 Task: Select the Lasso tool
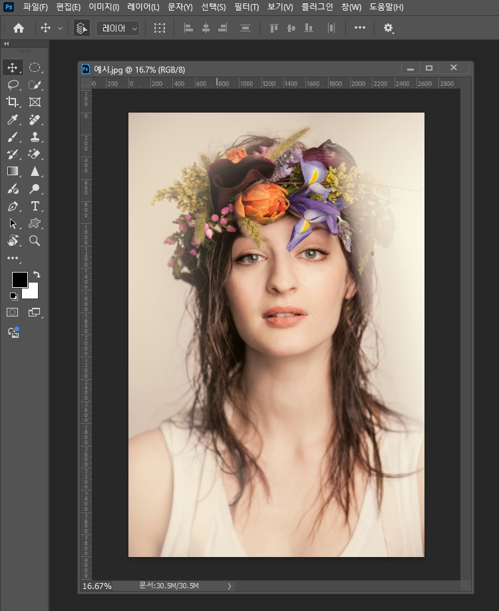click(x=13, y=85)
